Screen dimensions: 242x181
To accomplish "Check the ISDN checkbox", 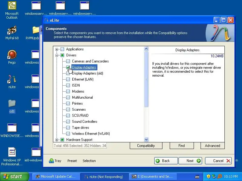I will [x=68, y=85].
